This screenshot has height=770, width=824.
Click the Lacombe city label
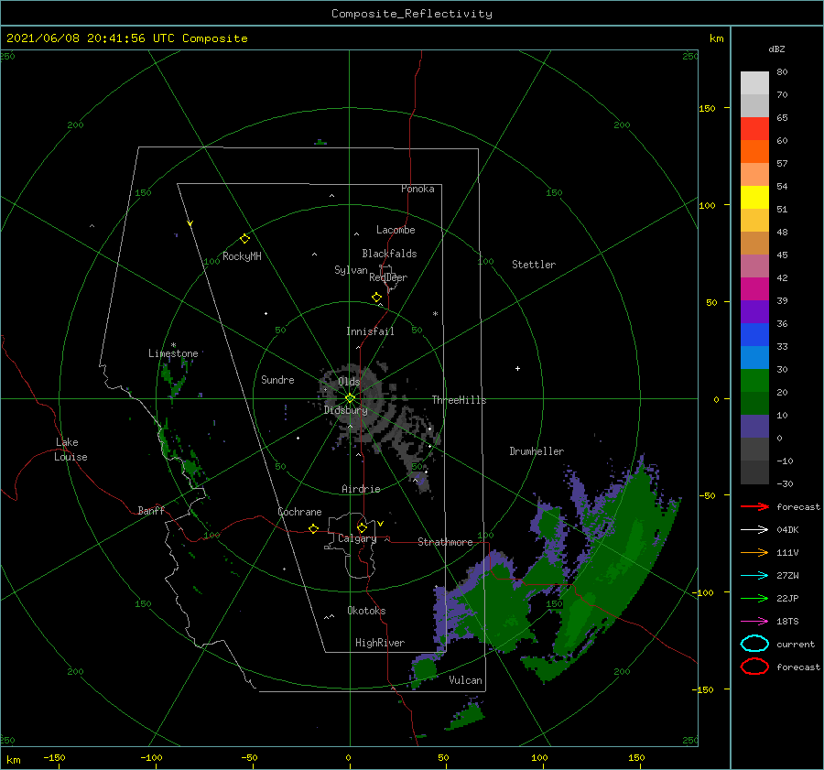click(396, 230)
